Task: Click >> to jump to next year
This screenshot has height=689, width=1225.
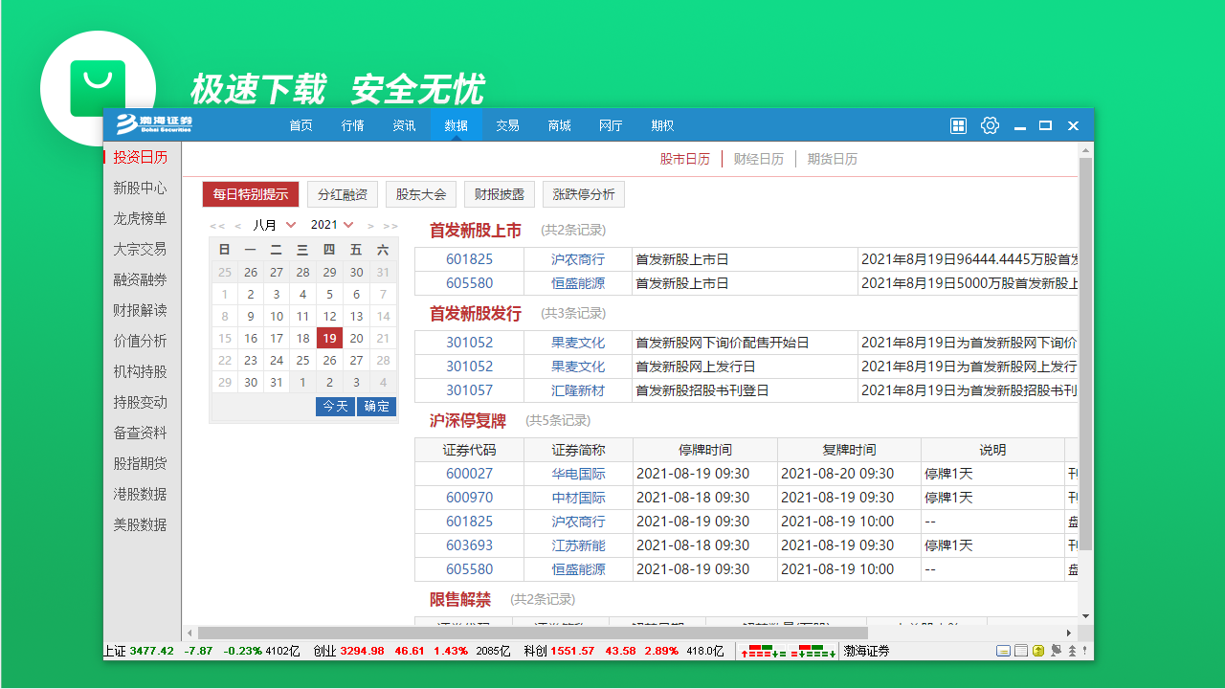Action: click(x=388, y=224)
